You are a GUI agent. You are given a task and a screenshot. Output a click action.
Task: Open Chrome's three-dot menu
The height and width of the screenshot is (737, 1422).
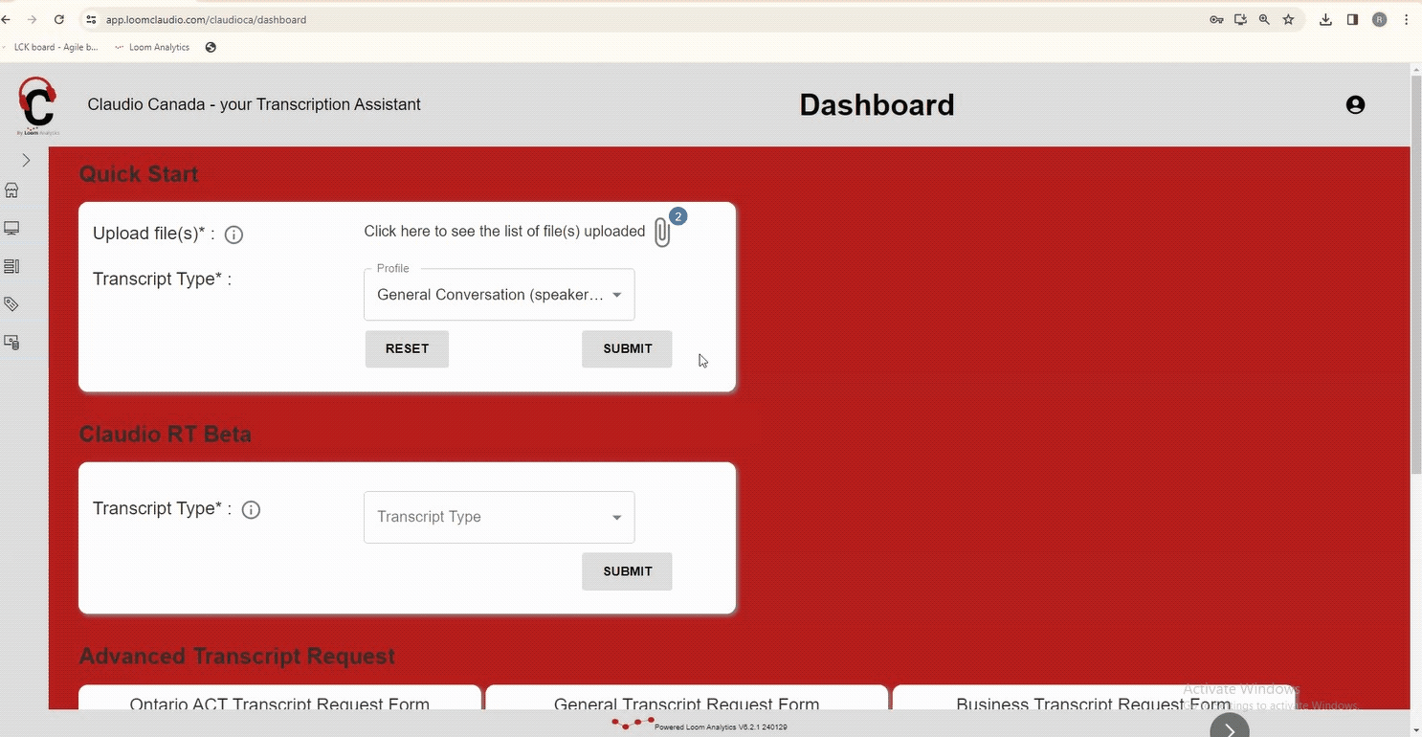[1406, 19]
